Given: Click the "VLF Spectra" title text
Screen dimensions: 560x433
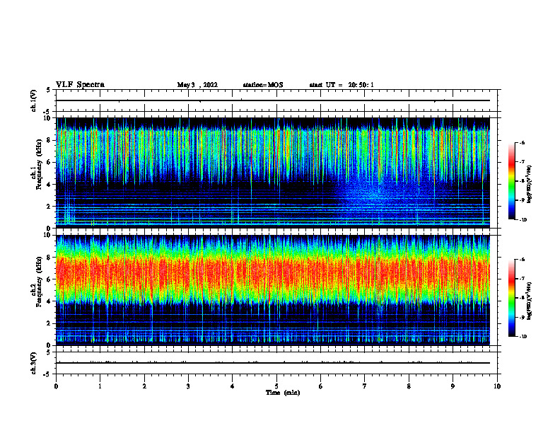Looking at the screenshot, I should (80, 85).
